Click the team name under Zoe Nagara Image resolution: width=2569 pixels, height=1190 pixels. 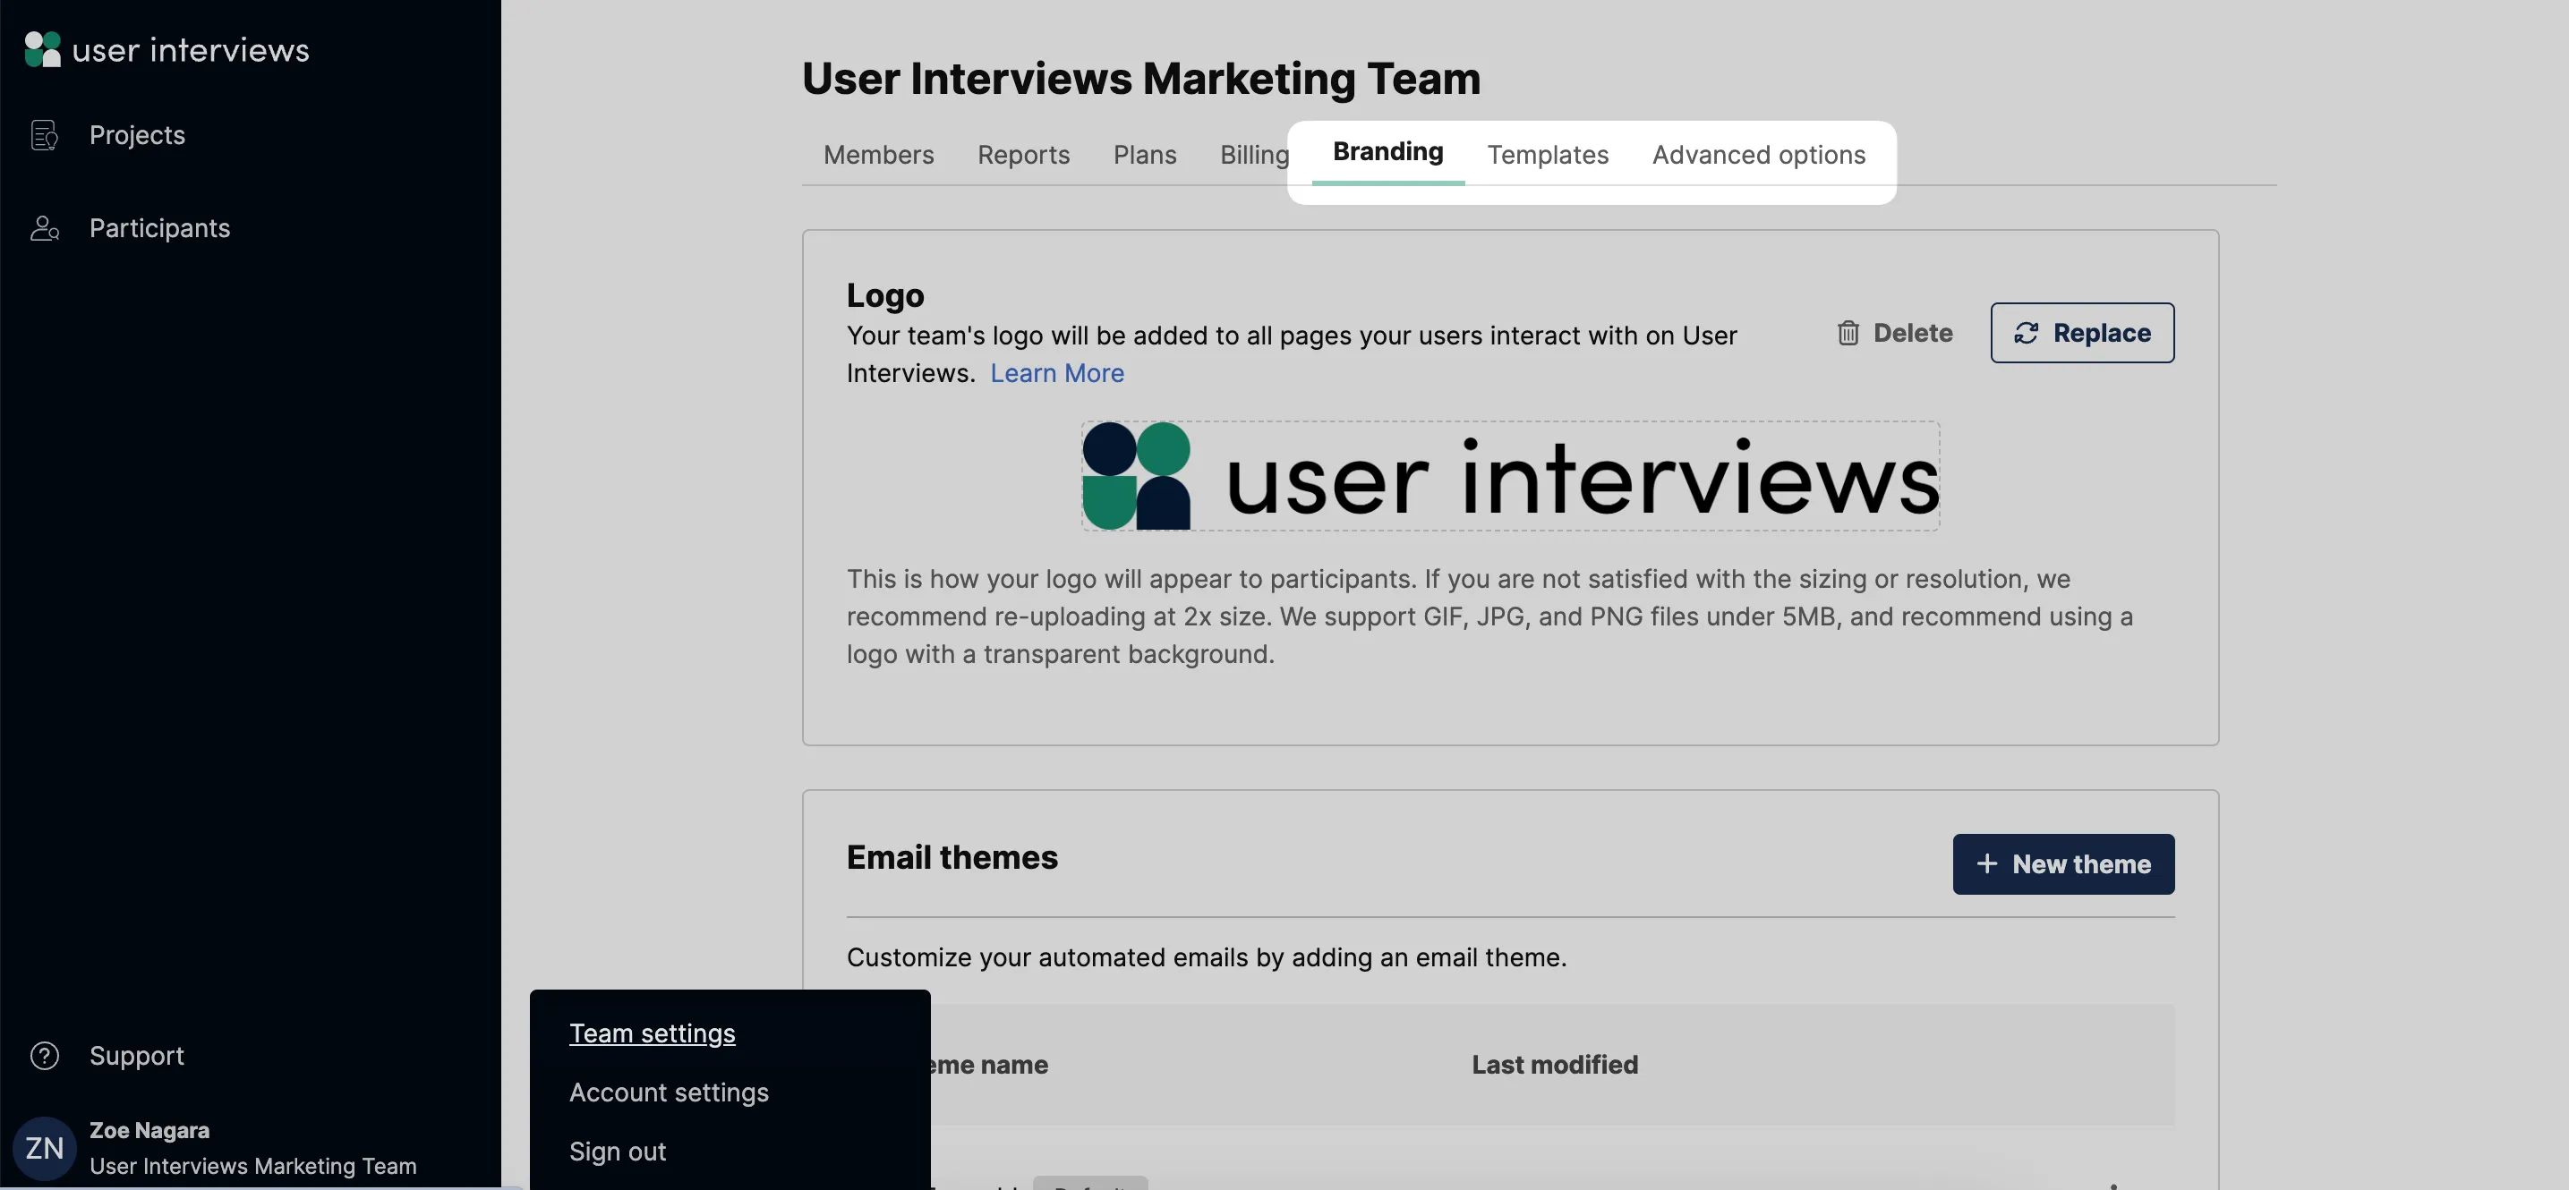(253, 1166)
